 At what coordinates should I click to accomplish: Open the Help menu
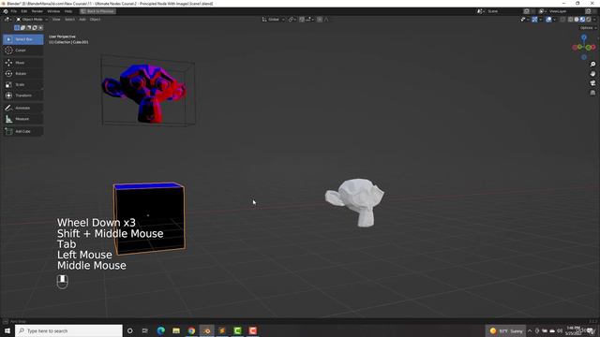pyautogui.click(x=68, y=11)
